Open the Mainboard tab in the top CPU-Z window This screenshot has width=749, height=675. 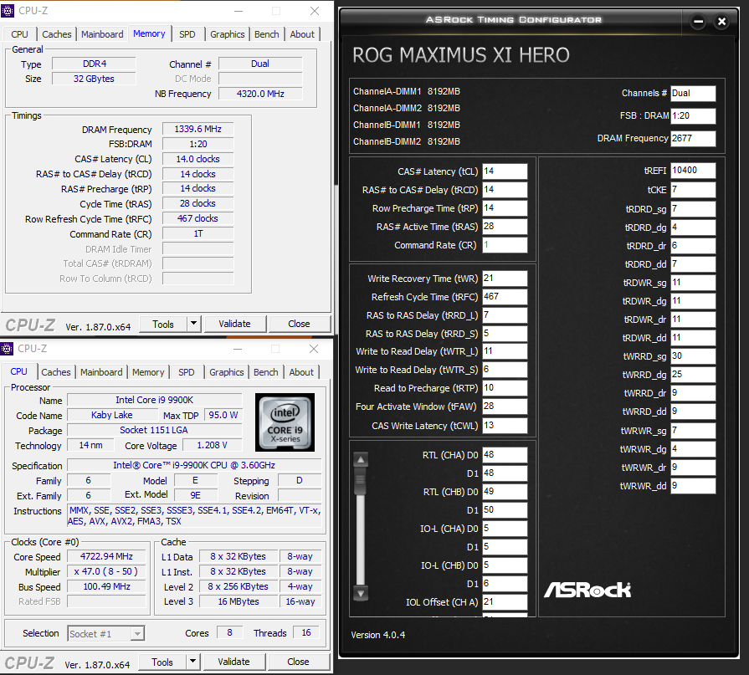(x=102, y=34)
